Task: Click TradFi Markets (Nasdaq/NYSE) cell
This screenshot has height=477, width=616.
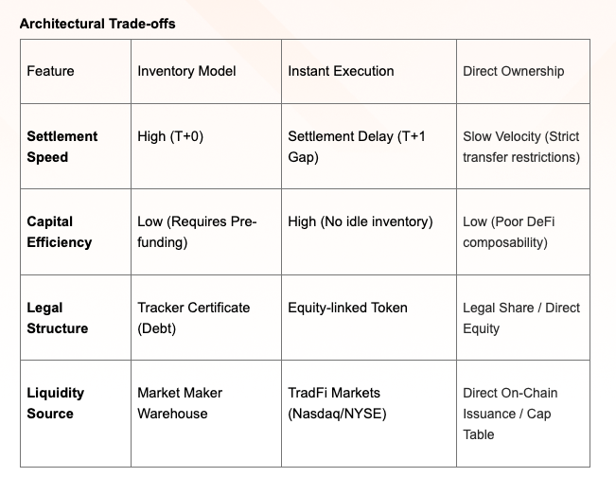Action: [x=369, y=414]
